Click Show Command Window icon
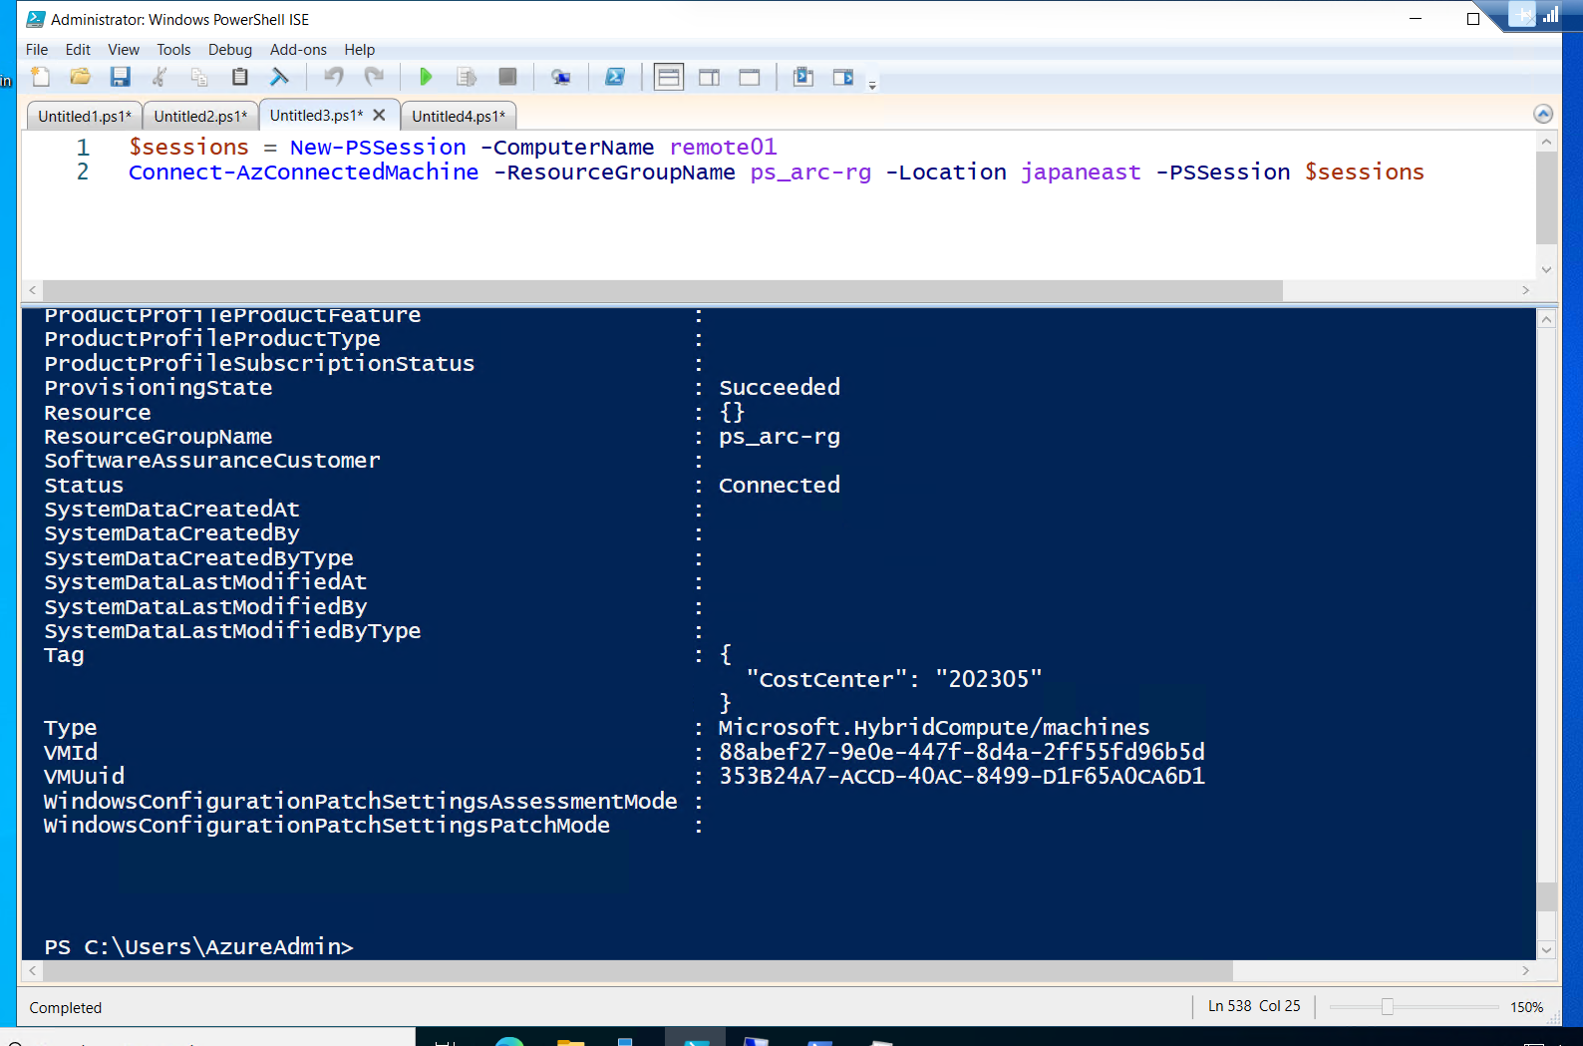 pos(803,77)
